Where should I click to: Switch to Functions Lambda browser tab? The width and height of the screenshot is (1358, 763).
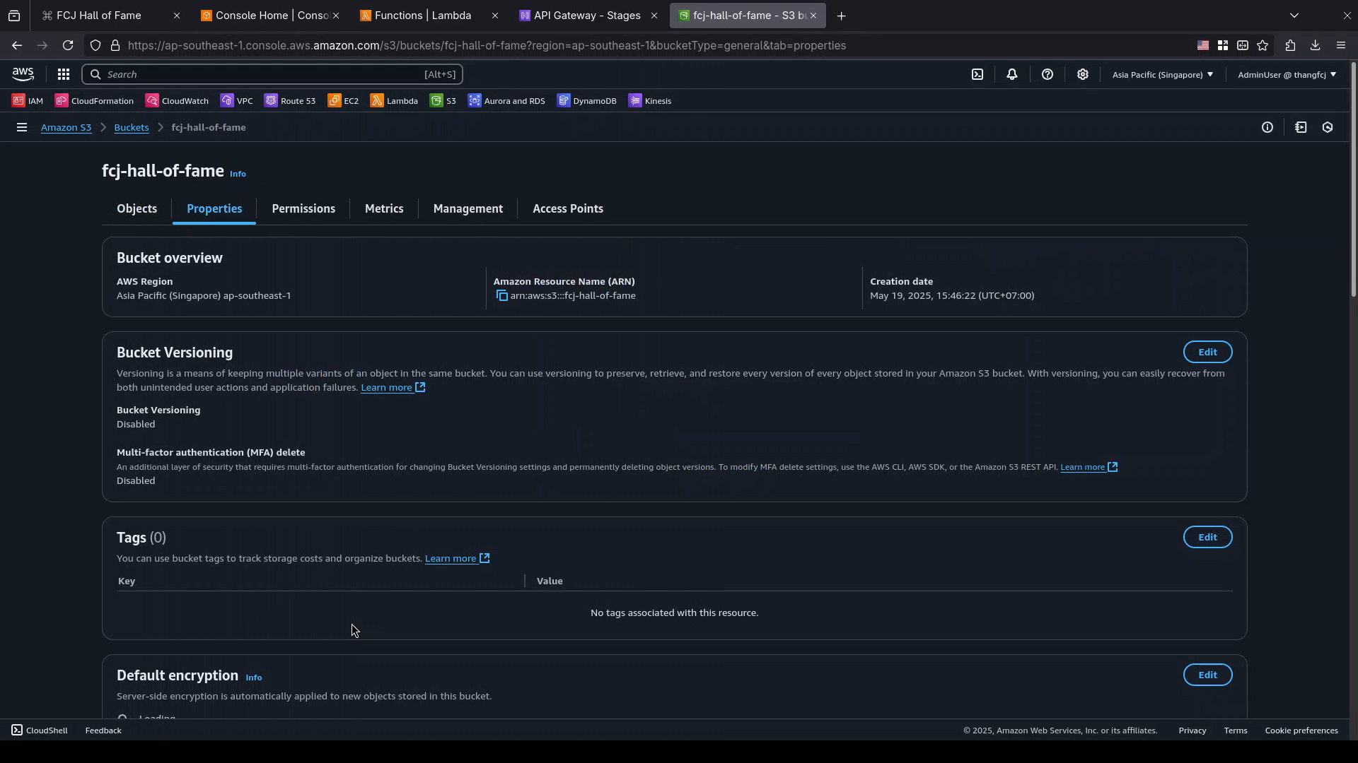tap(424, 16)
